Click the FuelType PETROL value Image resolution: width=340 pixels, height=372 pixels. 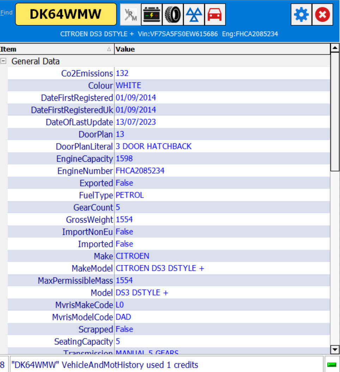[130, 195]
